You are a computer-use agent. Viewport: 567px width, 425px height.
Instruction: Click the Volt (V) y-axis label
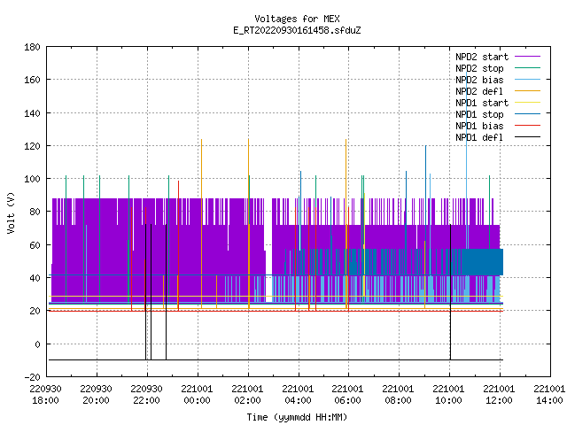pyautogui.click(x=11, y=212)
